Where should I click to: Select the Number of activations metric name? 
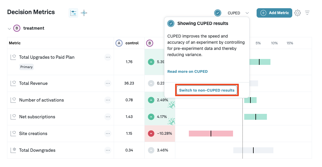(41, 100)
